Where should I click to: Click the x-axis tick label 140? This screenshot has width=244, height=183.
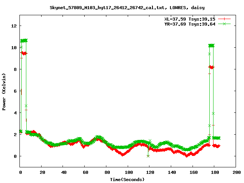[172, 172]
